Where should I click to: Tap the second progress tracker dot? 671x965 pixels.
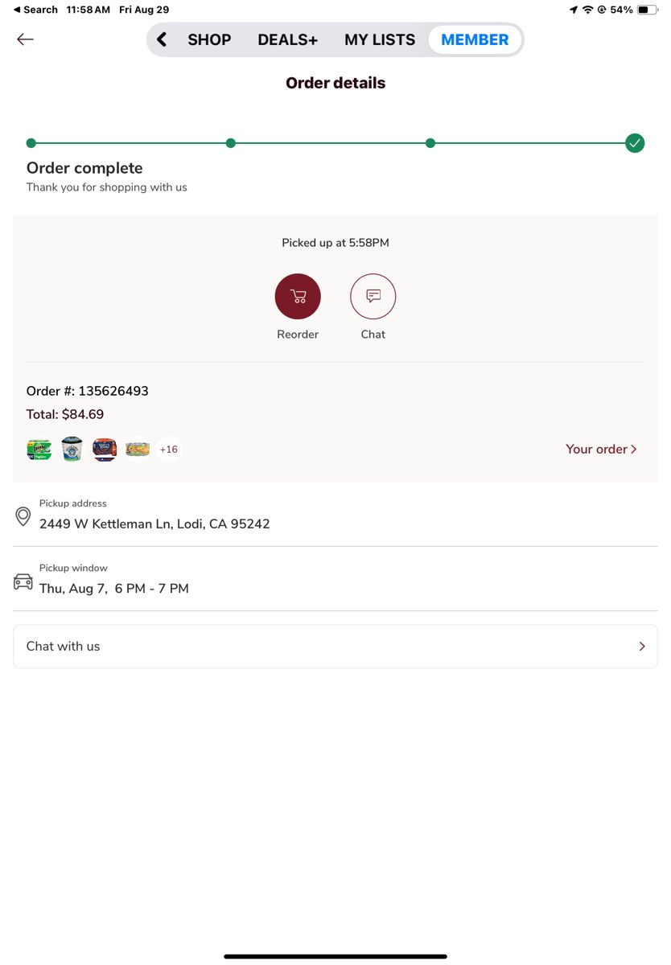pos(231,143)
